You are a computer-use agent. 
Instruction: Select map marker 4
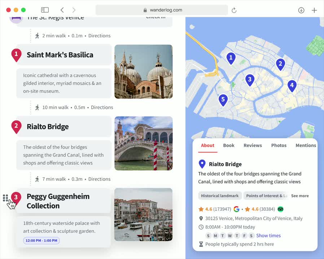(x=292, y=86)
